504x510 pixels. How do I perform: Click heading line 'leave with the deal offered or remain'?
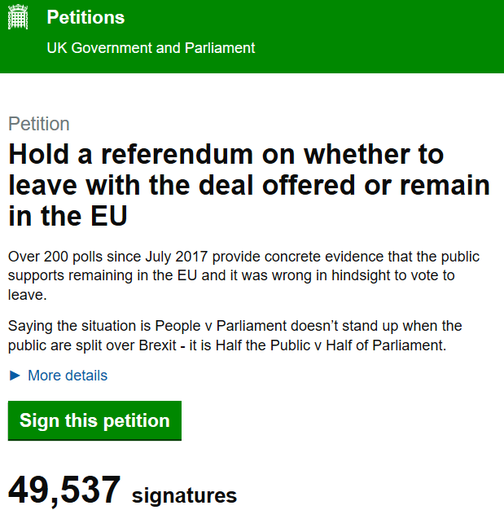coord(249,186)
